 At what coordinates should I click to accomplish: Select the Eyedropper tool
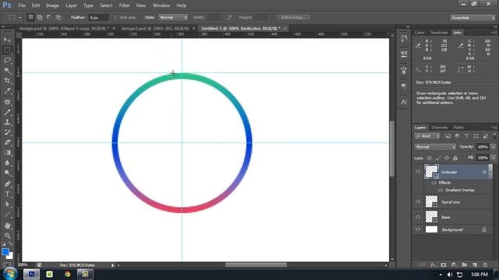tap(7, 90)
